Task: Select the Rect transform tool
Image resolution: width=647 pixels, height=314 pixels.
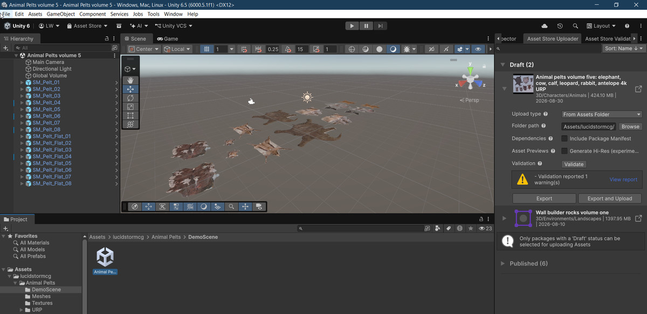Action: (x=130, y=115)
